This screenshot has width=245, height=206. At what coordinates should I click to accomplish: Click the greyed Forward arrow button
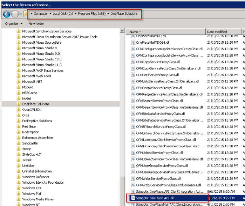click(15, 14)
